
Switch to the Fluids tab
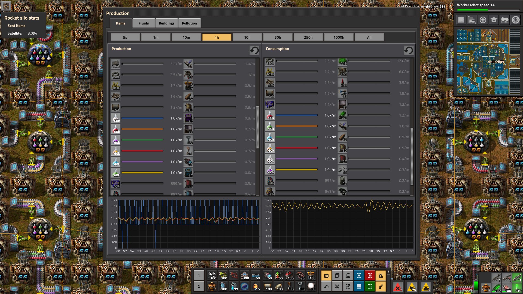click(x=144, y=23)
